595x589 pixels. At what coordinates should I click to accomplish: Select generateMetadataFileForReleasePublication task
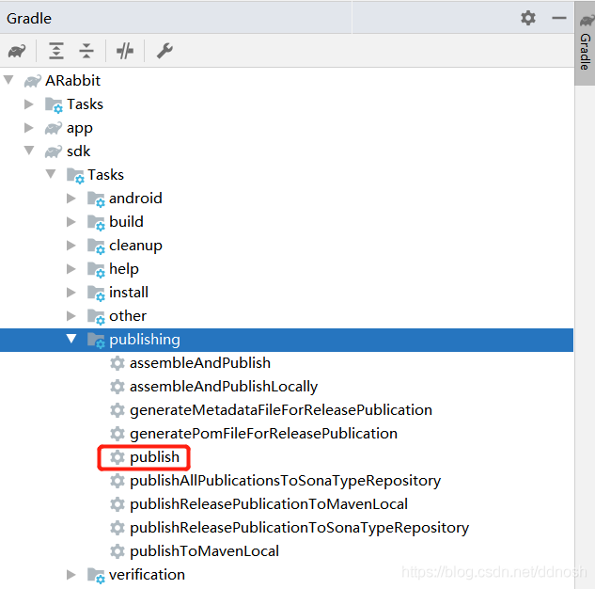(x=281, y=410)
